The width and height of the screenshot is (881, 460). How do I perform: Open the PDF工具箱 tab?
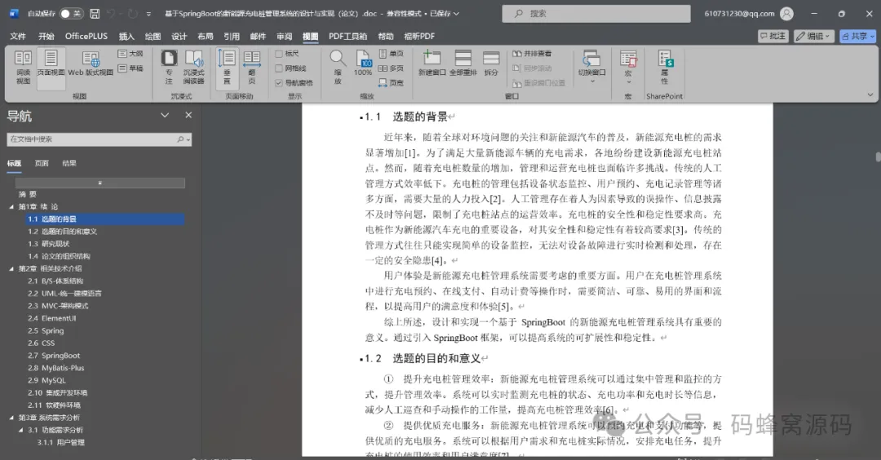click(348, 36)
